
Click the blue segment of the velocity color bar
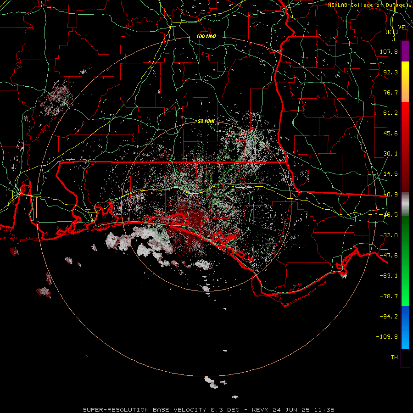405,327
